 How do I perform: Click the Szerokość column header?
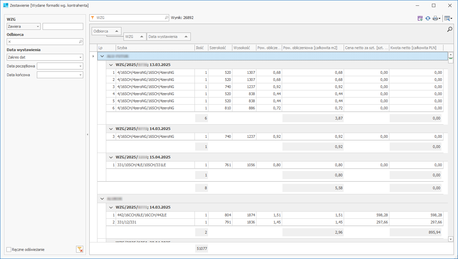point(220,48)
